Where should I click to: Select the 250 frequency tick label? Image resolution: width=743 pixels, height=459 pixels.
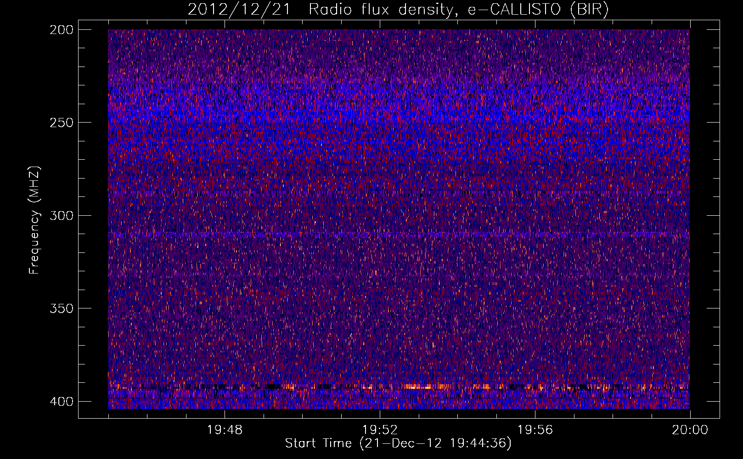[62, 123]
